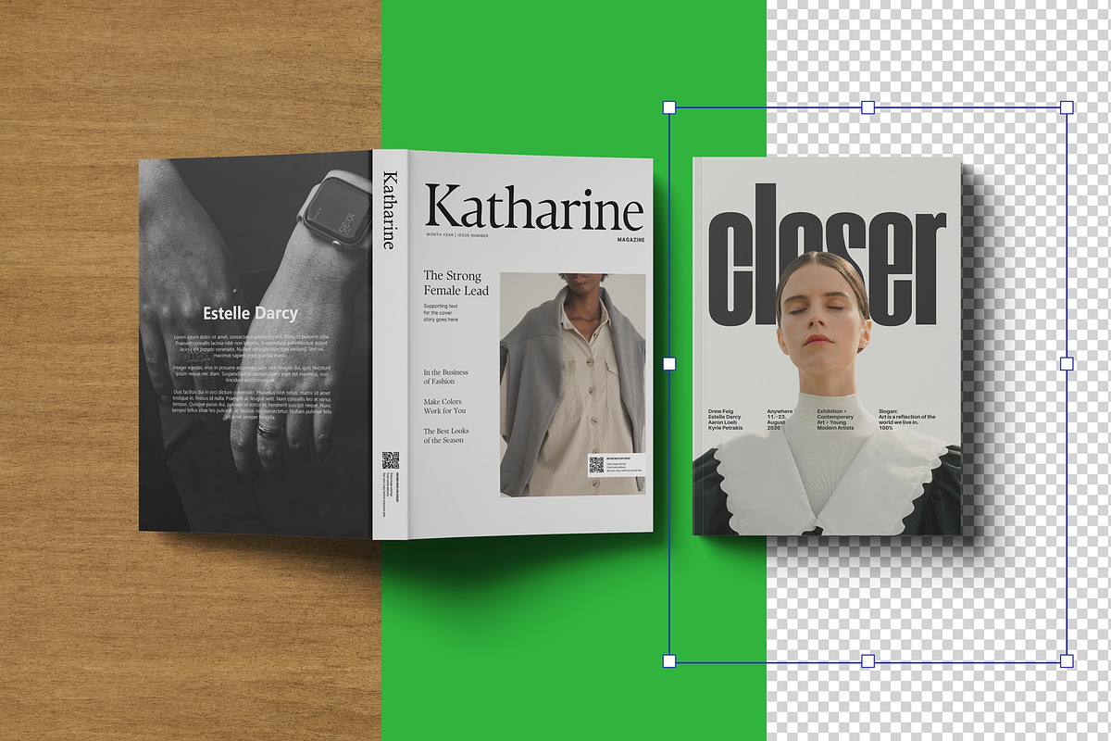Screen dimensions: 1111x741
Task: Click "MONTH YEAR | ISSUE NUMBER" text
Action: 457,236
